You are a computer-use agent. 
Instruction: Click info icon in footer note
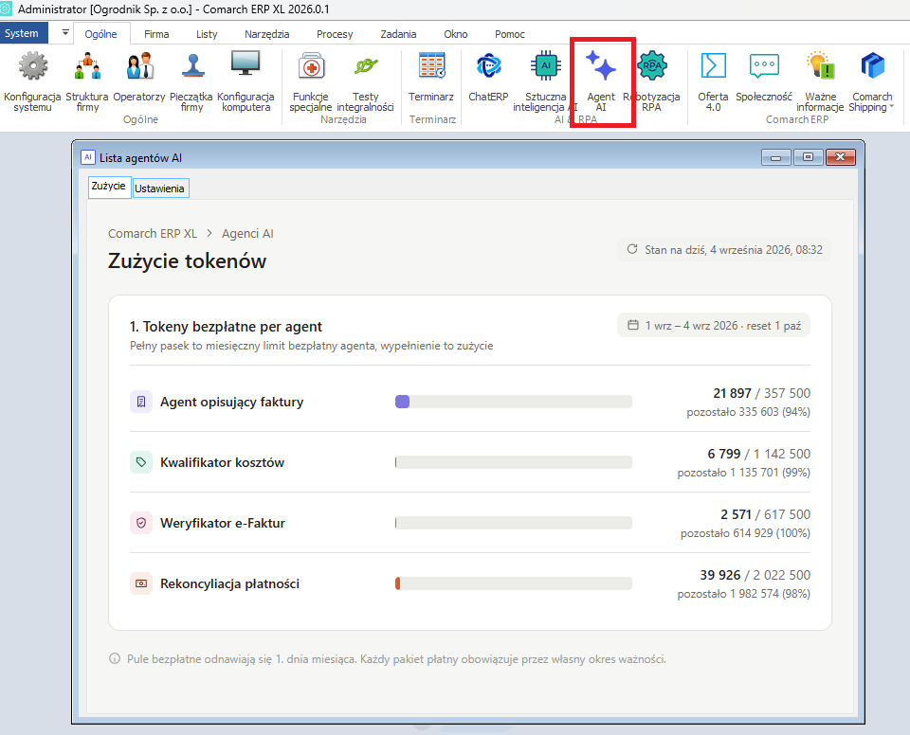tap(115, 659)
